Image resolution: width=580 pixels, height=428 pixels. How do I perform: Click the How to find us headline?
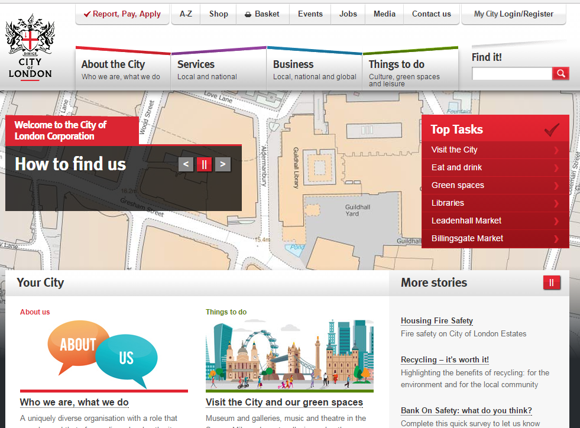70,164
